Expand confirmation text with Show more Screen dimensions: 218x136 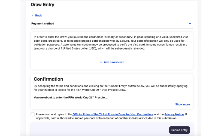(182, 104)
